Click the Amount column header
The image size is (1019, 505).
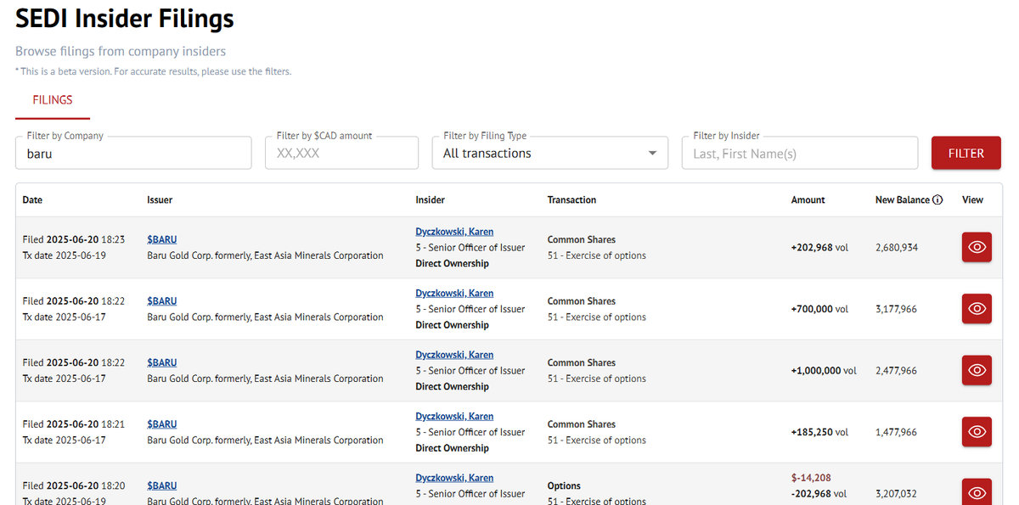808,200
